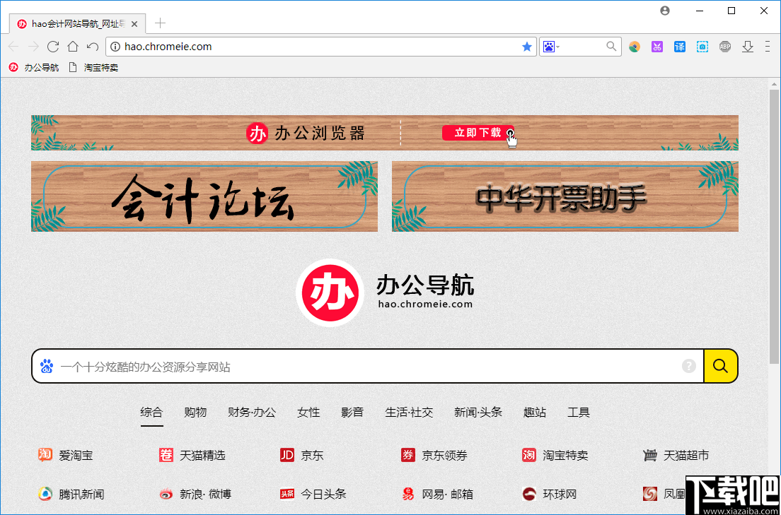Open the browser customize menu

[x=767, y=46]
